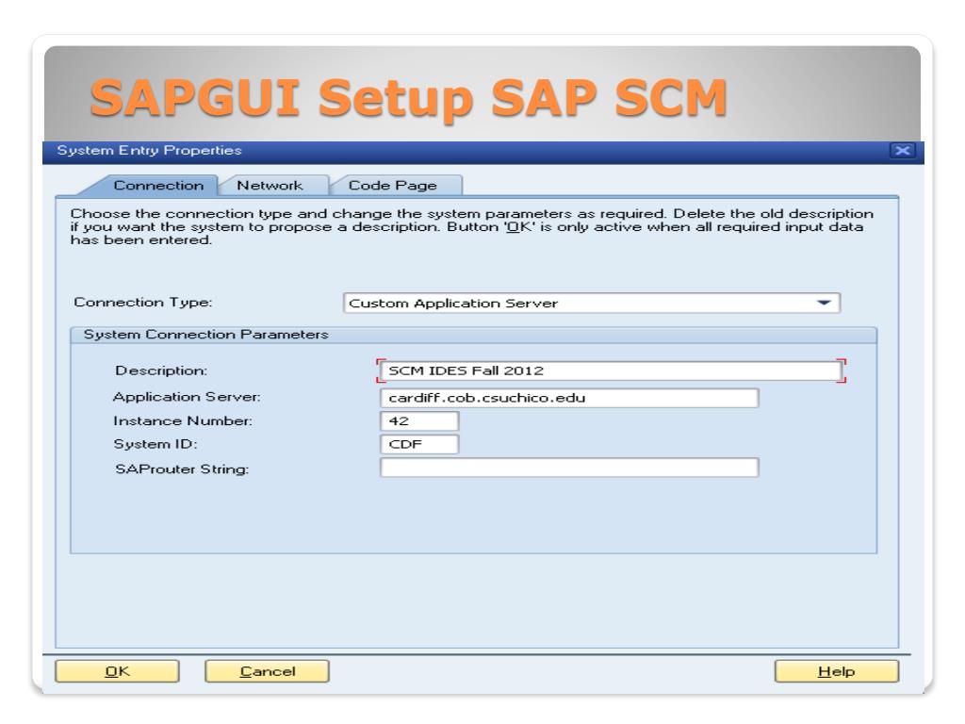Click the System ID field
The height and width of the screenshot is (724, 965).
point(419,445)
